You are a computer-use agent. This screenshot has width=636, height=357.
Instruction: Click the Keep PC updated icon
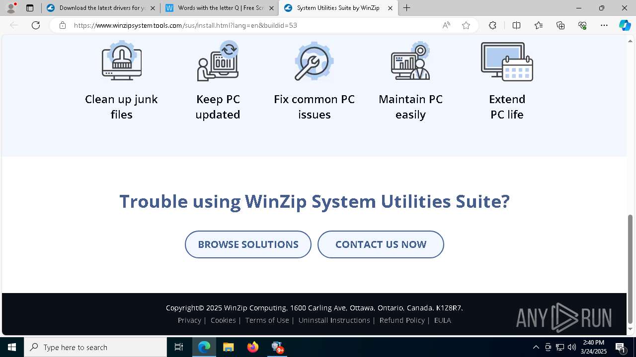tap(218, 61)
